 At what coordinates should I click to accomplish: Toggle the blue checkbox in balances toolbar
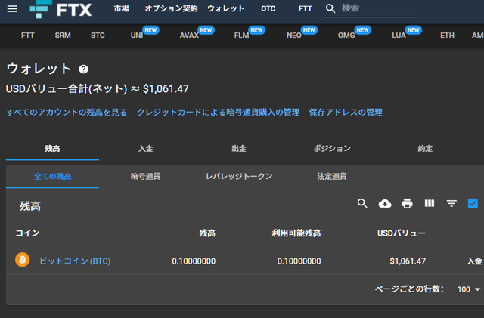pos(473,204)
